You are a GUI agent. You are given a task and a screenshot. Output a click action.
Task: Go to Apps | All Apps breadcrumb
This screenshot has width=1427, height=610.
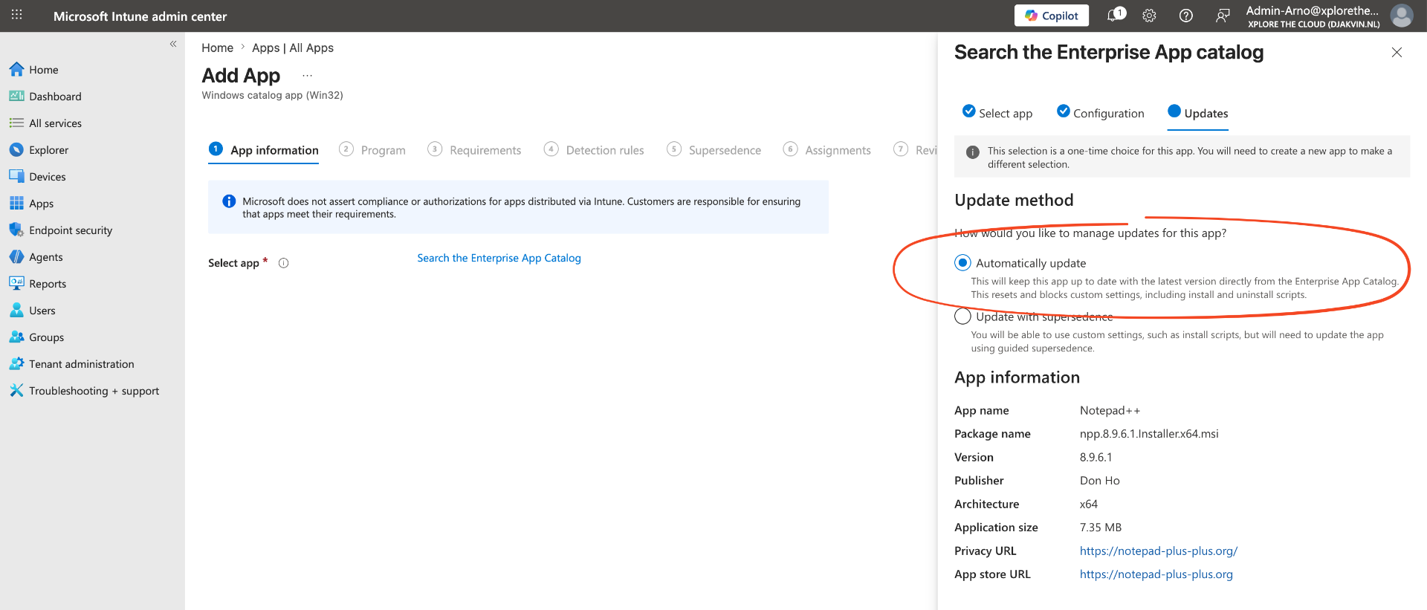click(x=293, y=48)
